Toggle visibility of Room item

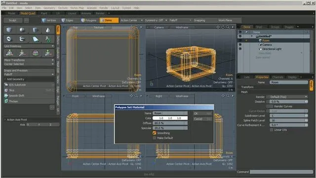tap(240, 41)
